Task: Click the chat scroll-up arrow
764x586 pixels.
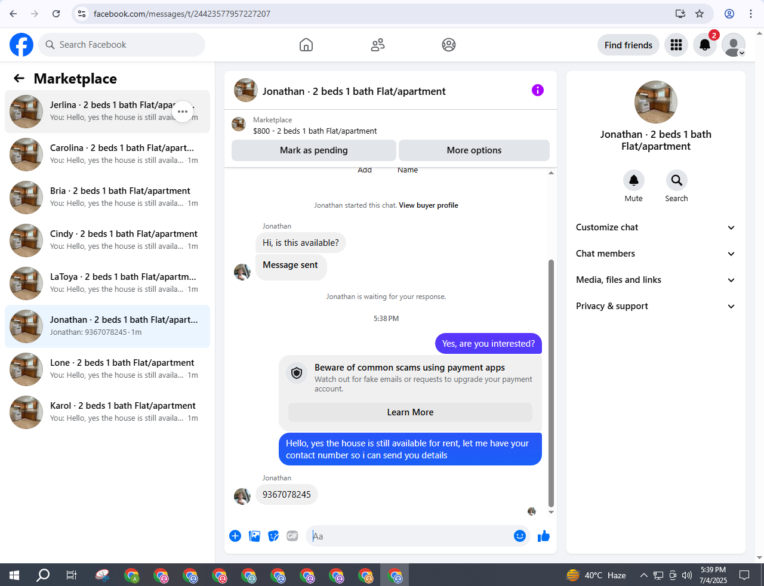Action: 551,172
